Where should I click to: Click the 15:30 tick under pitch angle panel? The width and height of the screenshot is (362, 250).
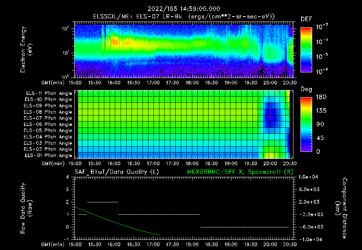pos(94,163)
